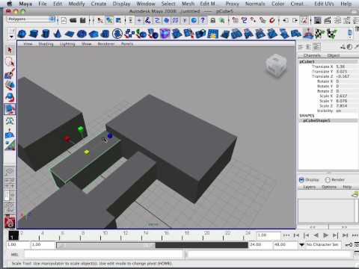Create a polygon plane from the shelf
This screenshot has width=359, height=269.
click(x=70, y=34)
